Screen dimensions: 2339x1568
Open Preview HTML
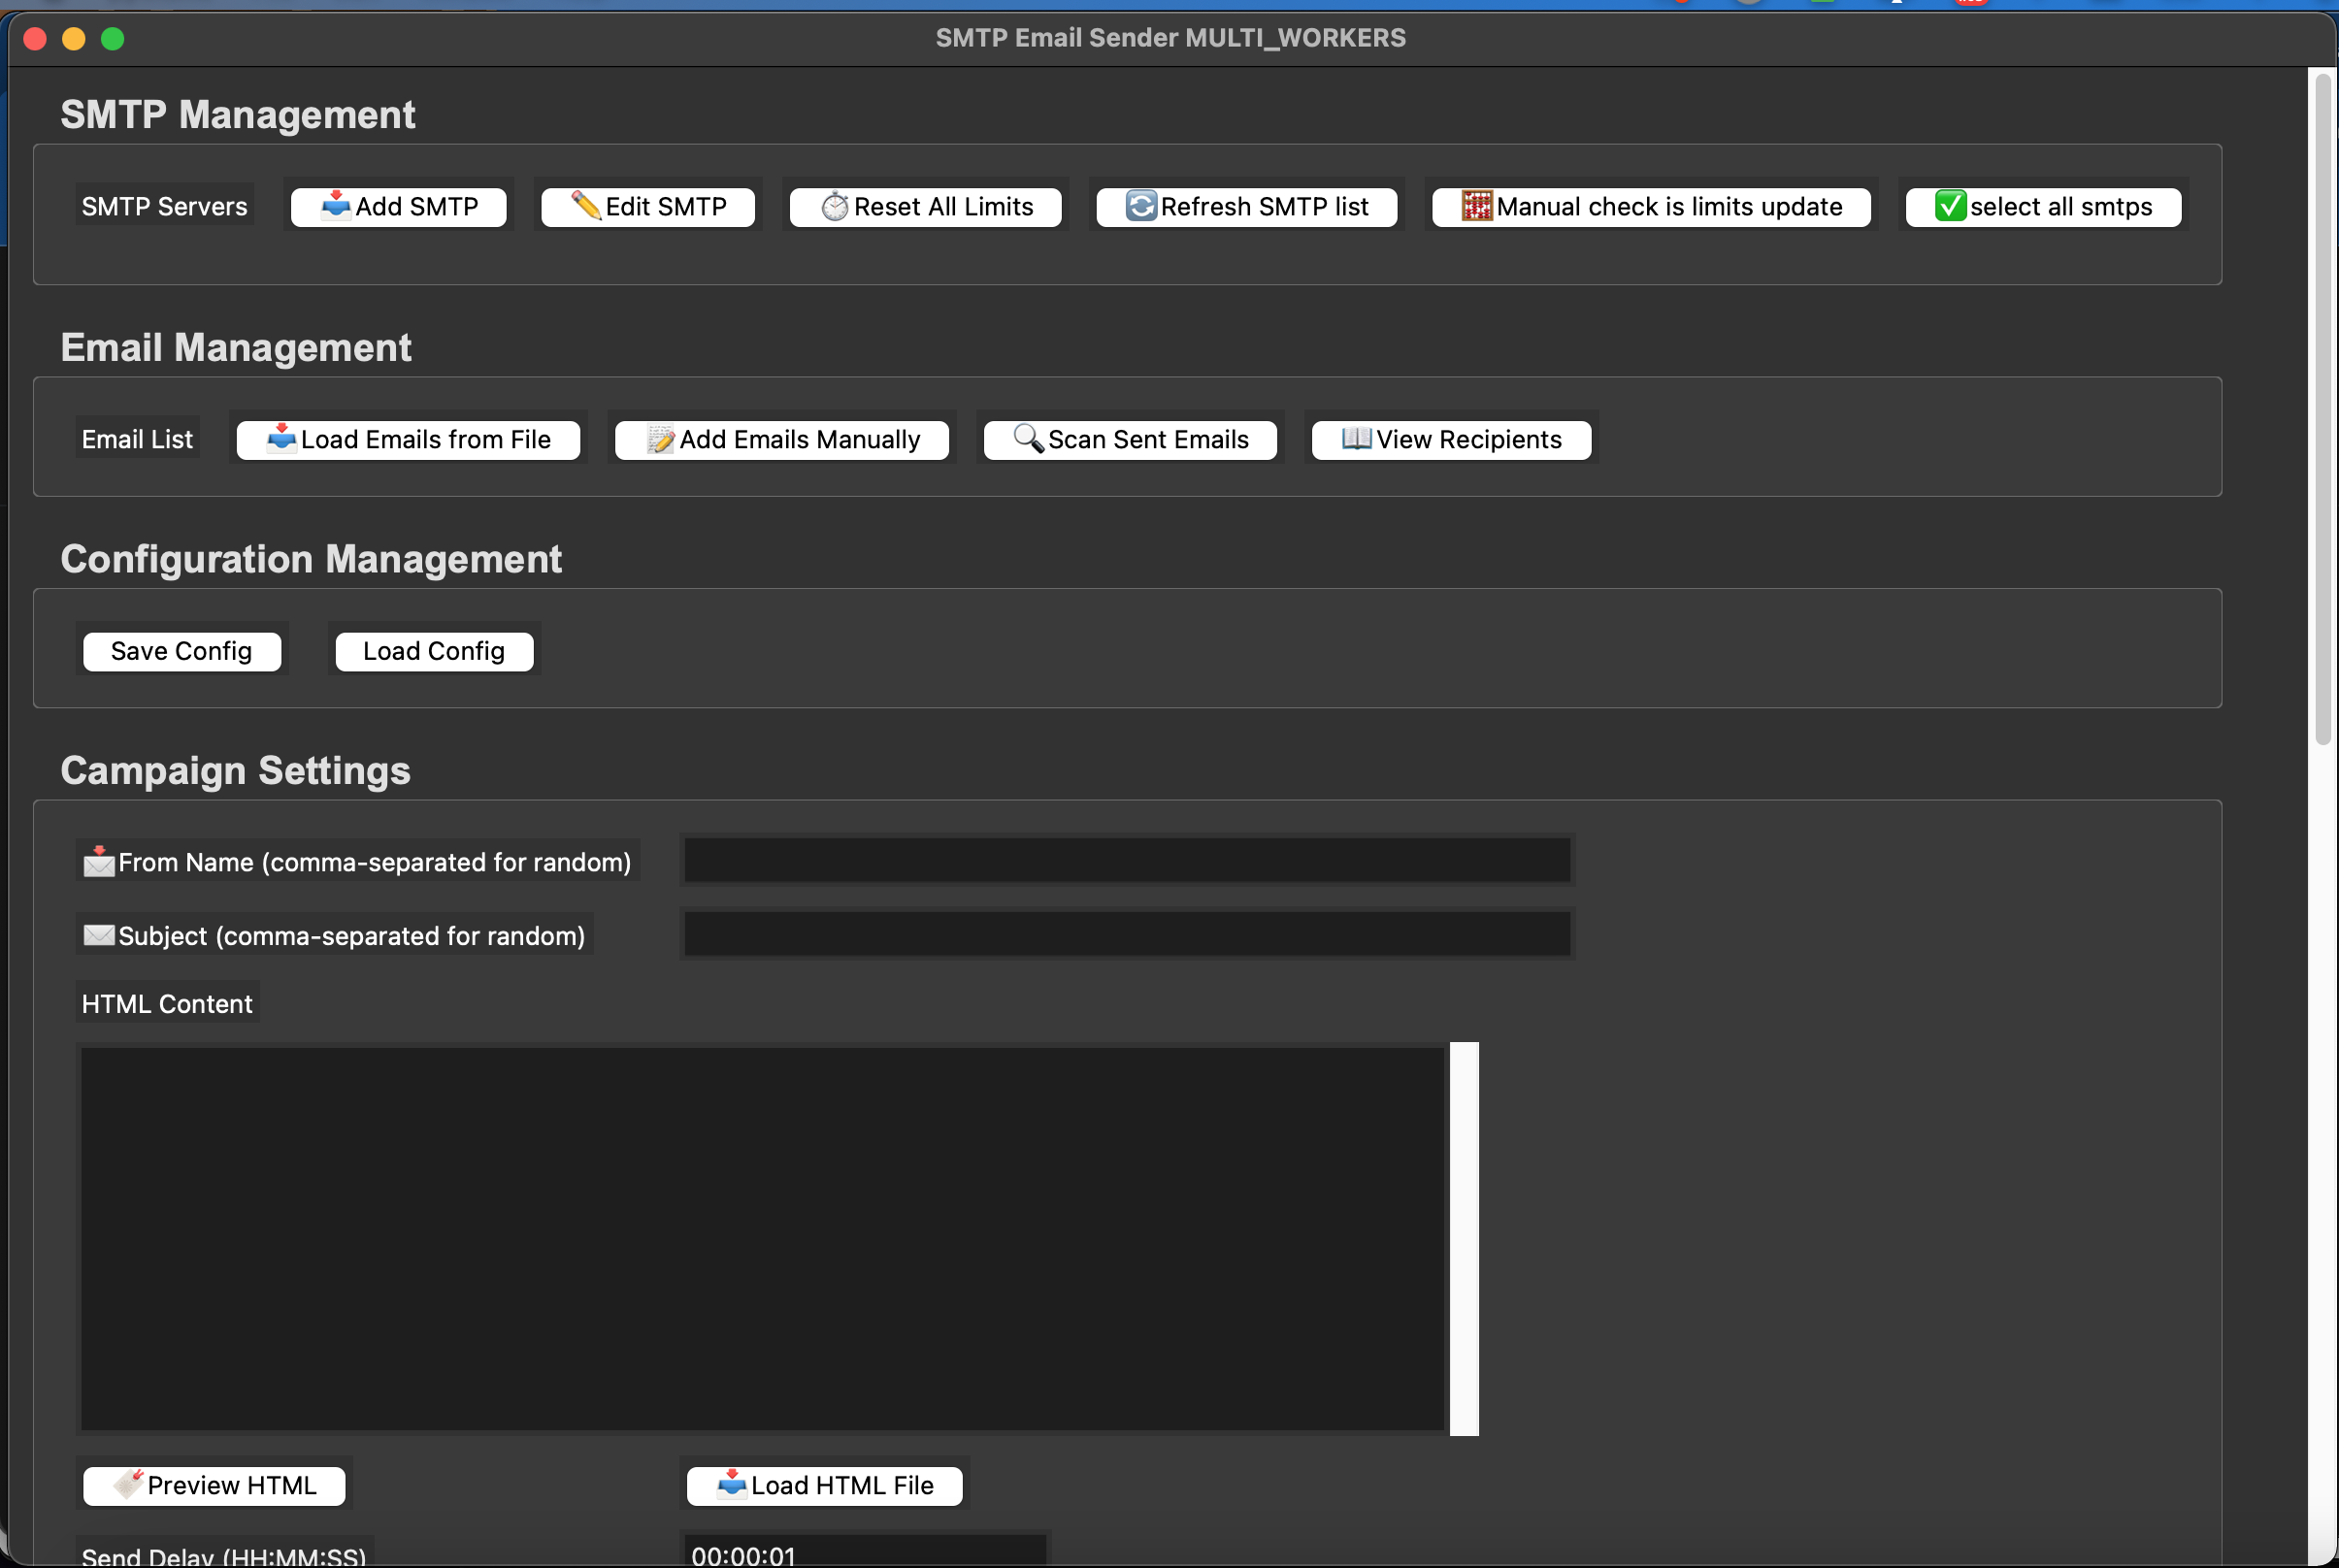click(x=214, y=1486)
